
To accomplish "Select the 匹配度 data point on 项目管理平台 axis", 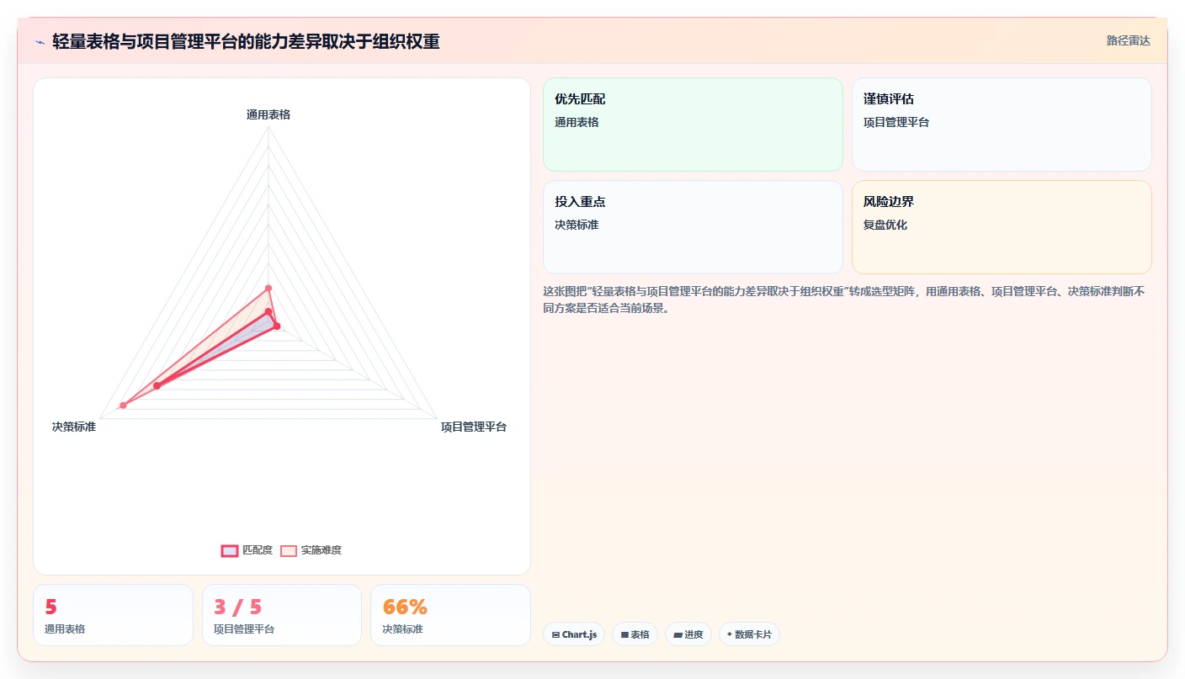I will click(x=276, y=326).
